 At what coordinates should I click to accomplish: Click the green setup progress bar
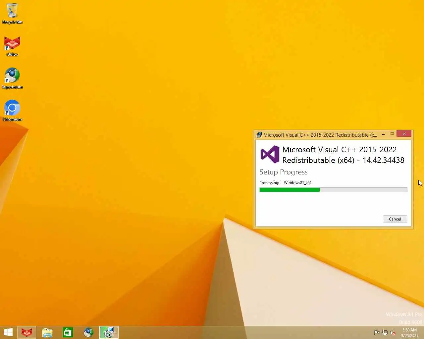(333, 190)
